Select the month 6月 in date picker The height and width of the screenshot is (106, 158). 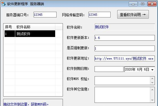140,69
